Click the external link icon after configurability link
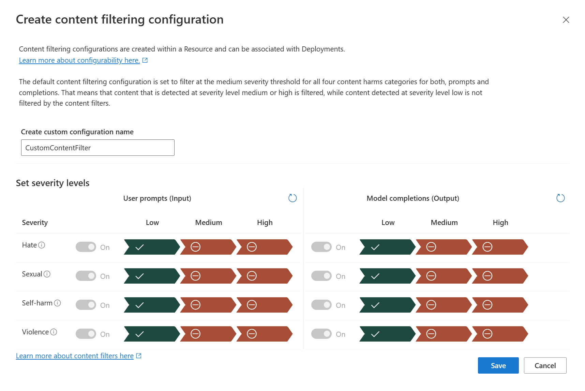 (145, 60)
